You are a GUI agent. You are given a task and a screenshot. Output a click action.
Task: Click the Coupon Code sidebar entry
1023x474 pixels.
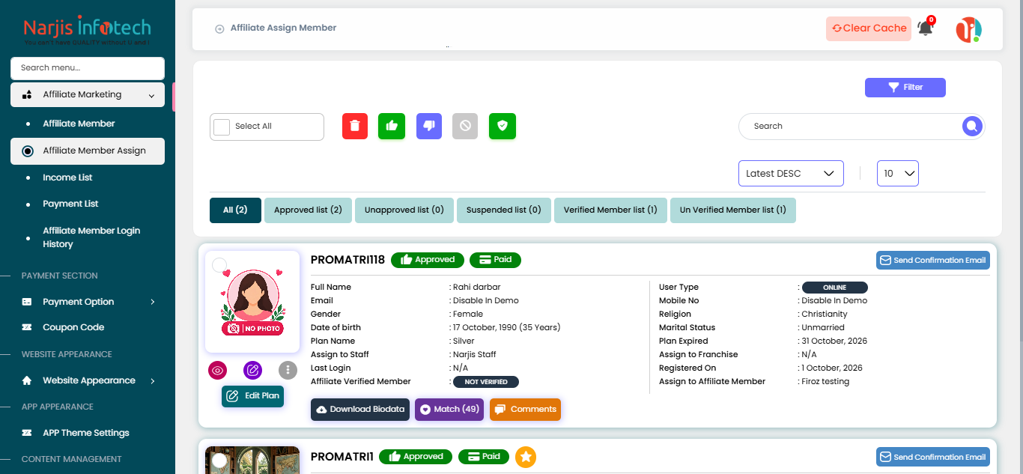pyautogui.click(x=73, y=327)
